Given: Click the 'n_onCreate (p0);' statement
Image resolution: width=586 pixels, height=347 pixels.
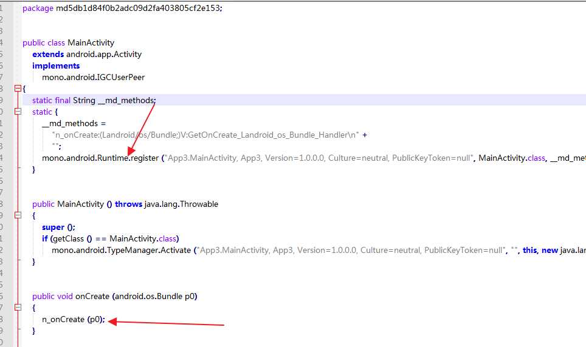Looking at the screenshot, I should tap(74, 319).
